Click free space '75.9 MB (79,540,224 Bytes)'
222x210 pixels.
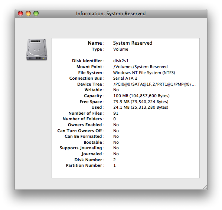pos(141,102)
